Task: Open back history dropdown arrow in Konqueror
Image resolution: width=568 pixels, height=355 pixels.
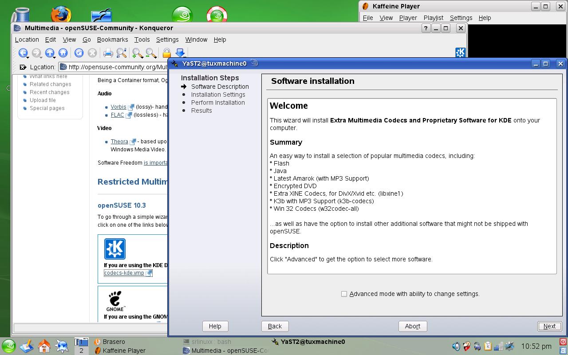Action: tap(28, 57)
